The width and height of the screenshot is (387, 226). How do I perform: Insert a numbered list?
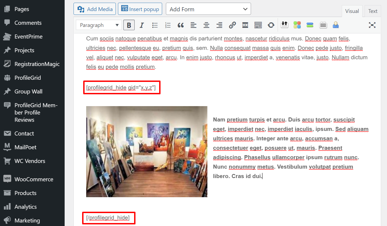point(168,25)
